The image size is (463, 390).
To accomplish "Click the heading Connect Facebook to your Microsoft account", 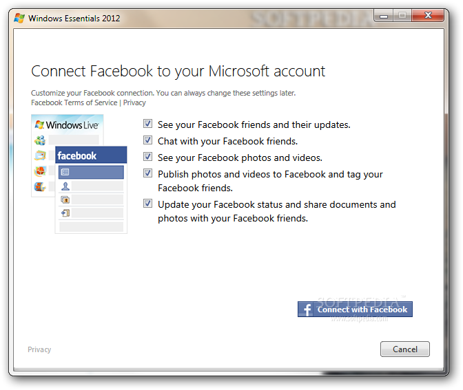I will tap(178, 72).
